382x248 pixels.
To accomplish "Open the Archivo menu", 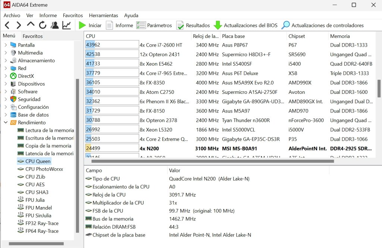I will click(12, 15).
